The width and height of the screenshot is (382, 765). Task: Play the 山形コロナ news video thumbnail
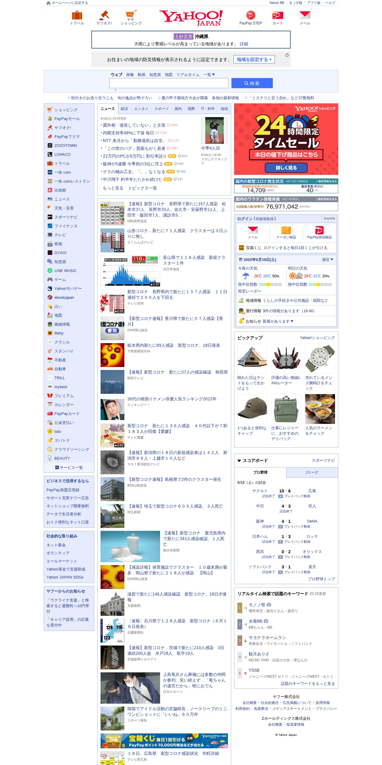point(112,240)
